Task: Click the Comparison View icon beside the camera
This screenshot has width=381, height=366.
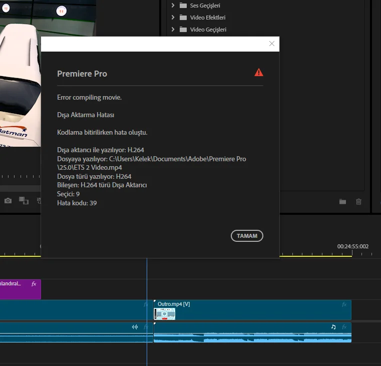Action: click(x=24, y=201)
